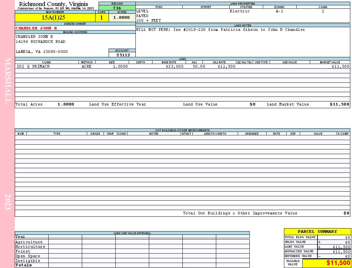352x268 pixels.
Task: Click the LEVEL topo value
Action: pos(142,11)
